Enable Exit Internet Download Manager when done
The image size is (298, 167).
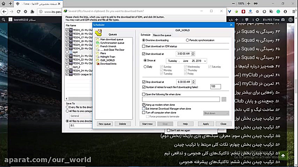point(144,109)
